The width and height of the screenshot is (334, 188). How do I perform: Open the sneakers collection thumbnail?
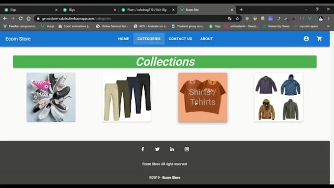(x=51, y=97)
